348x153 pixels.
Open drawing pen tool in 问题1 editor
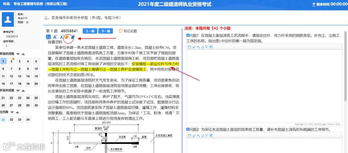(211, 47)
